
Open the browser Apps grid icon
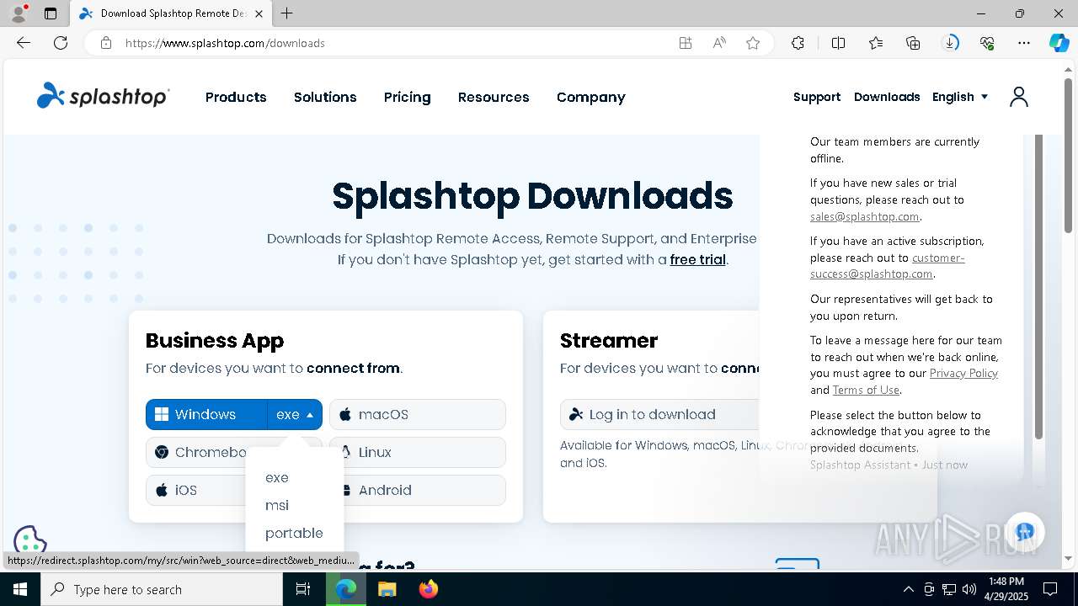coord(686,43)
